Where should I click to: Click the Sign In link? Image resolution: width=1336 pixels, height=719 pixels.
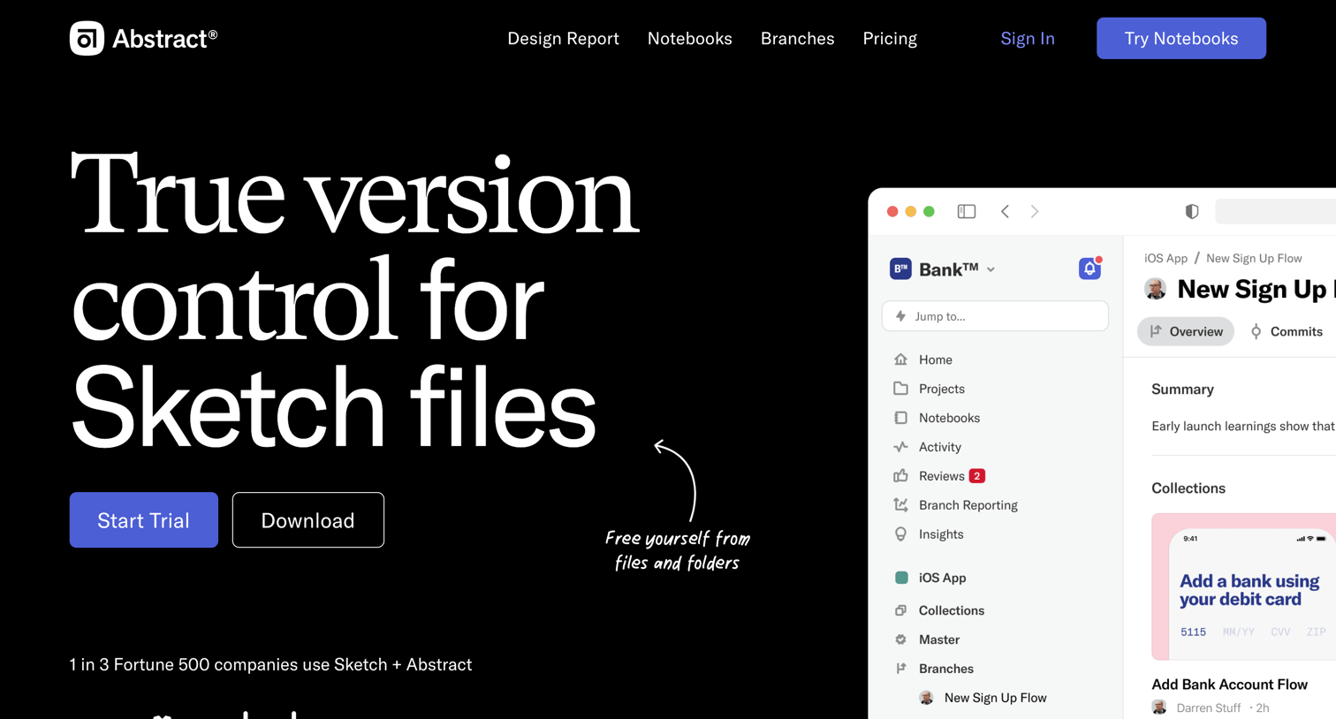point(1027,39)
